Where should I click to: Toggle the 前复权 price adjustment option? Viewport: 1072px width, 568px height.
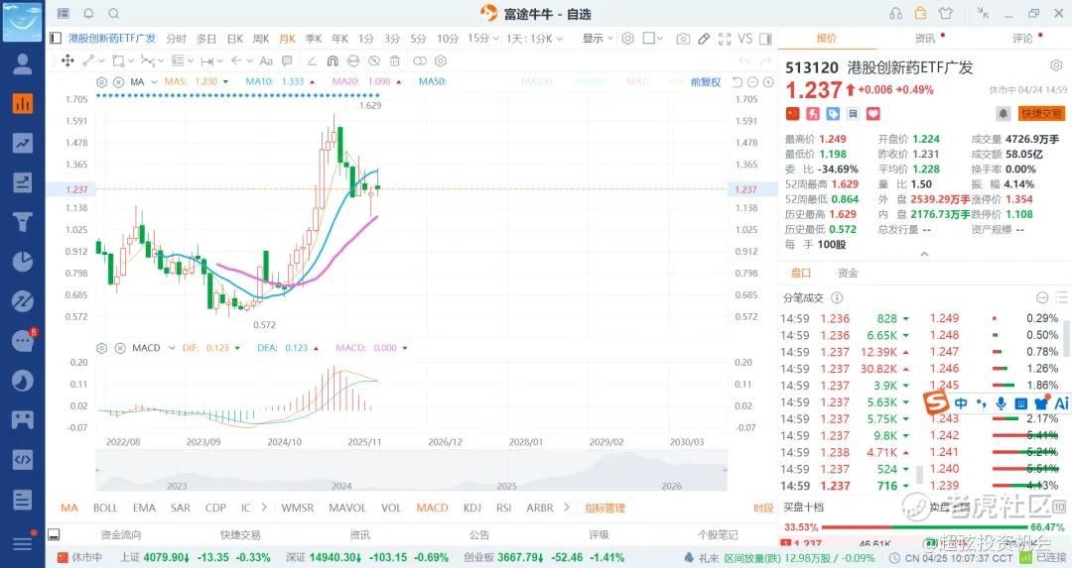tap(706, 81)
